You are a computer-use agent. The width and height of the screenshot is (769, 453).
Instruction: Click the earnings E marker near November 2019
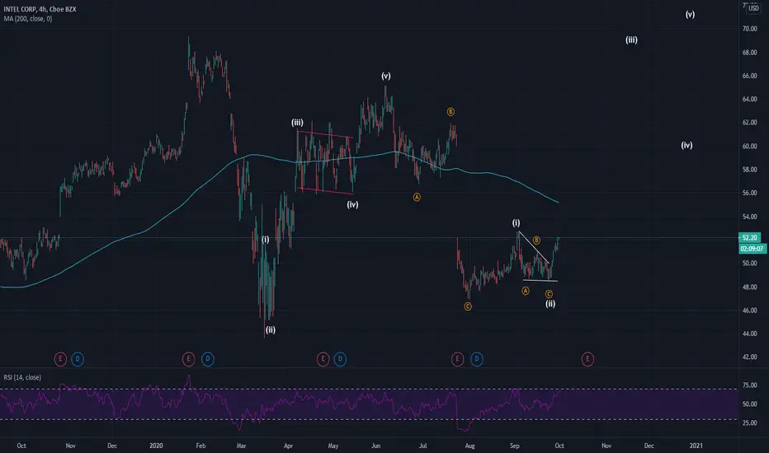click(60, 359)
